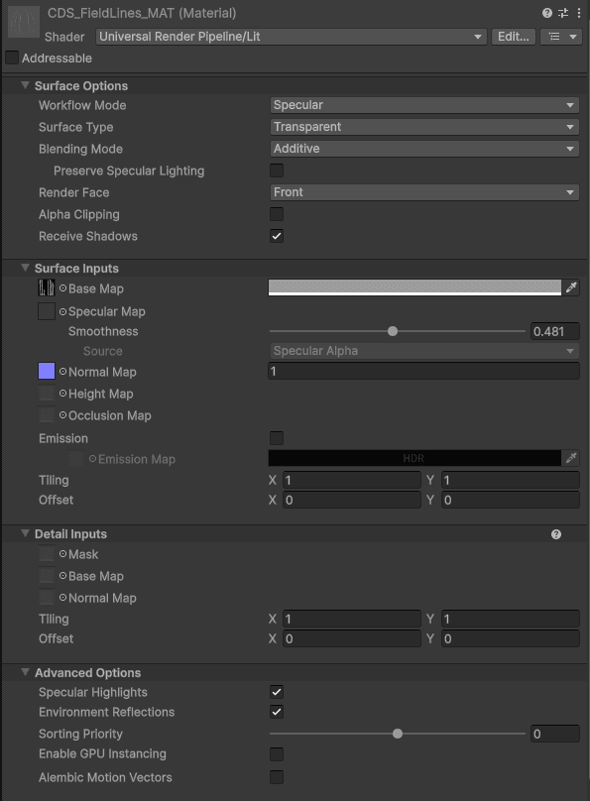Click the Smoothness value field
The image size is (590, 801).
click(554, 331)
